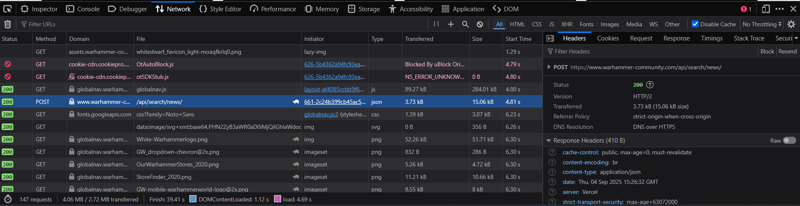Filter requests by Images
The width and height of the screenshot is (800, 206).
pyautogui.click(x=610, y=24)
